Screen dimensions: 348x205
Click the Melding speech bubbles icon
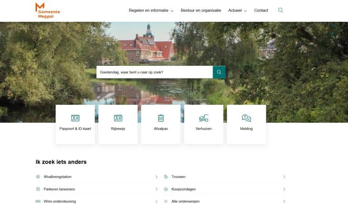pos(246,118)
